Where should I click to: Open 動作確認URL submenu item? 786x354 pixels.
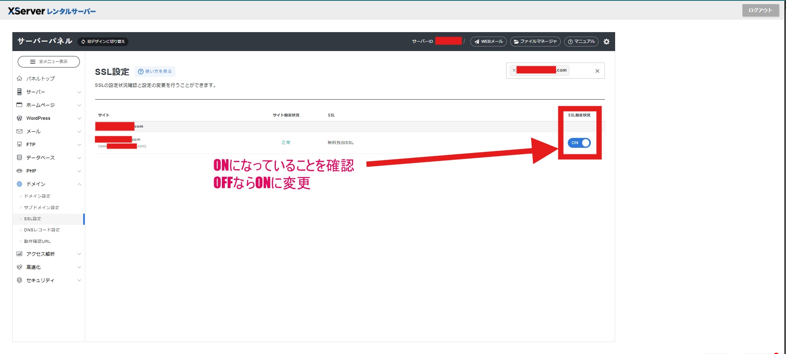pos(37,241)
